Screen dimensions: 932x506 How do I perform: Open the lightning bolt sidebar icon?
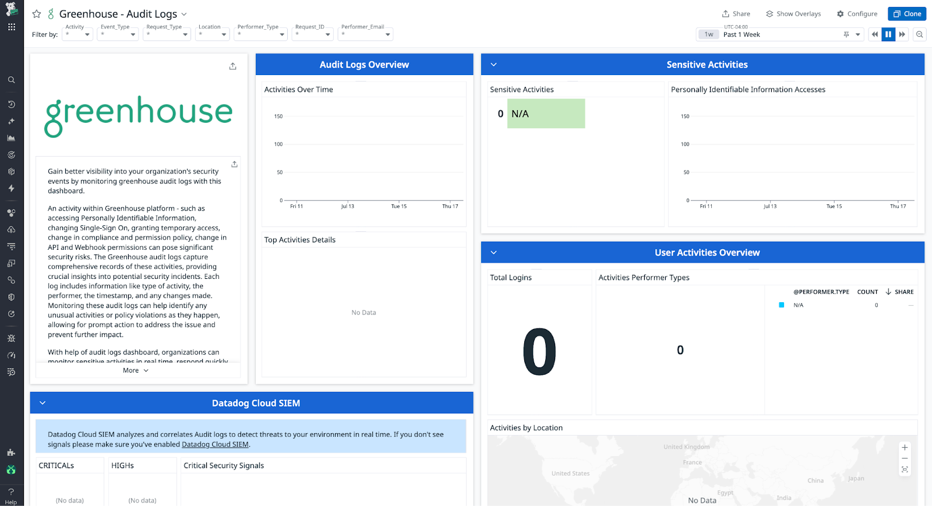pyautogui.click(x=11, y=188)
